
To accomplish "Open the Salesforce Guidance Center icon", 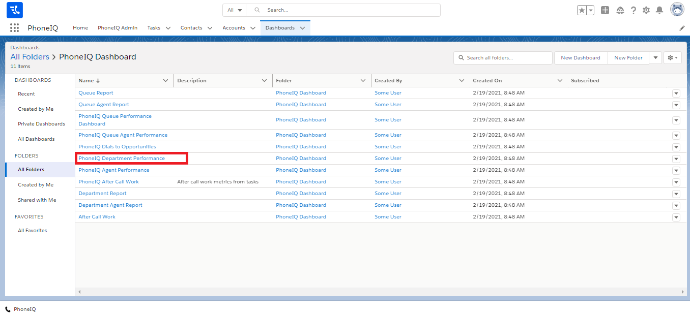I will pos(620,10).
